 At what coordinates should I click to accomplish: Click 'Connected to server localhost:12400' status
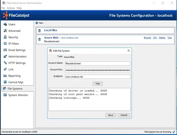click(19, 132)
